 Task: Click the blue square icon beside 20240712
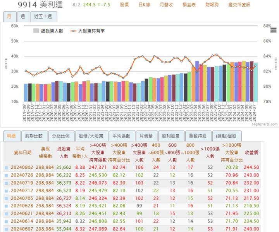pyautogui.click(x=6, y=191)
